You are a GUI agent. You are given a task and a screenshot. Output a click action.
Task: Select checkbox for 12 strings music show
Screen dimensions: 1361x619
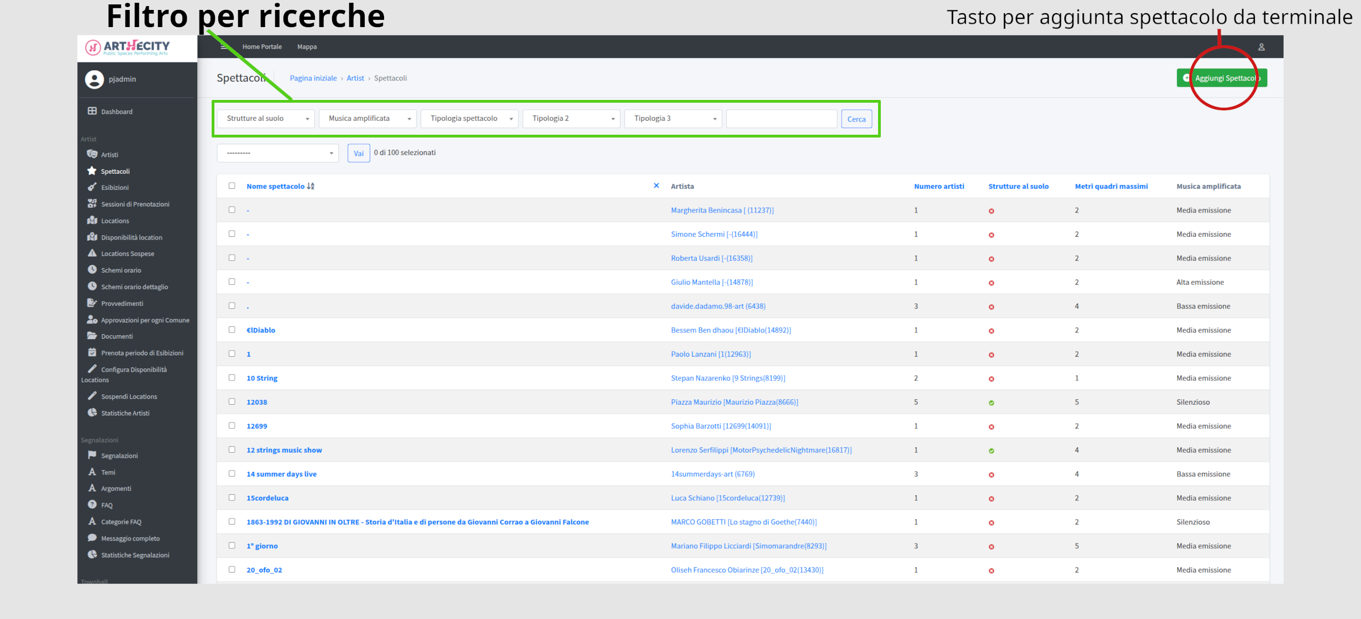pos(232,449)
